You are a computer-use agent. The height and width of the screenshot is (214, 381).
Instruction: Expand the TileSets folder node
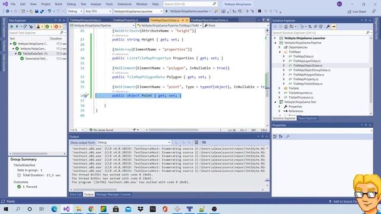click(279, 89)
